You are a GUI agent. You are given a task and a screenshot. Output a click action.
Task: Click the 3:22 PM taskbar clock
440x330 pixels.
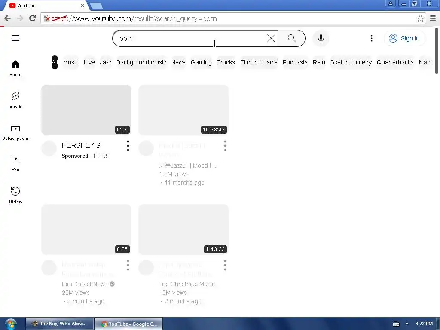(424, 324)
